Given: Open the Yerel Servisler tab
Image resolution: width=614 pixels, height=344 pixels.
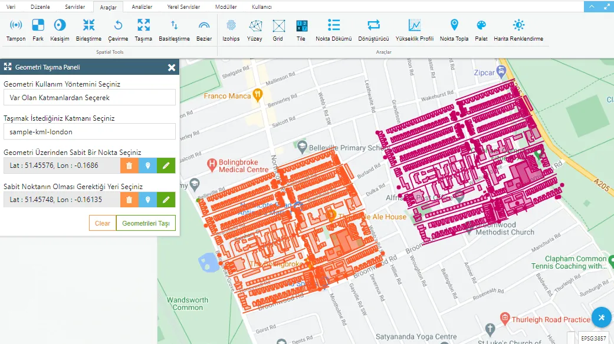Looking at the screenshot, I should click(x=183, y=6).
